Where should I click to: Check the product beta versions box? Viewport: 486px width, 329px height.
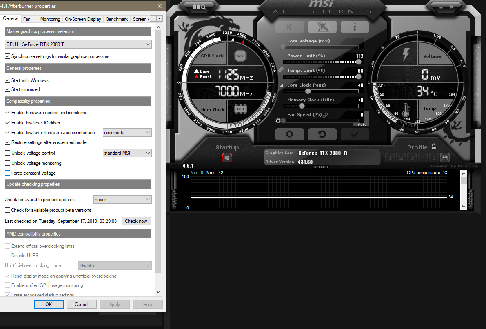(8, 210)
